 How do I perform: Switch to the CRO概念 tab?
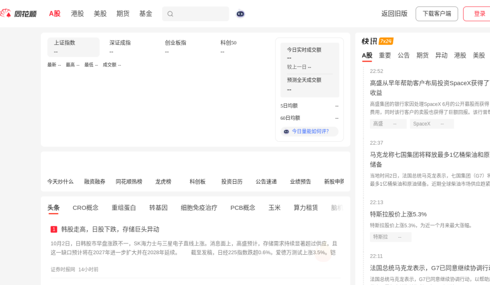pyautogui.click(x=85, y=208)
